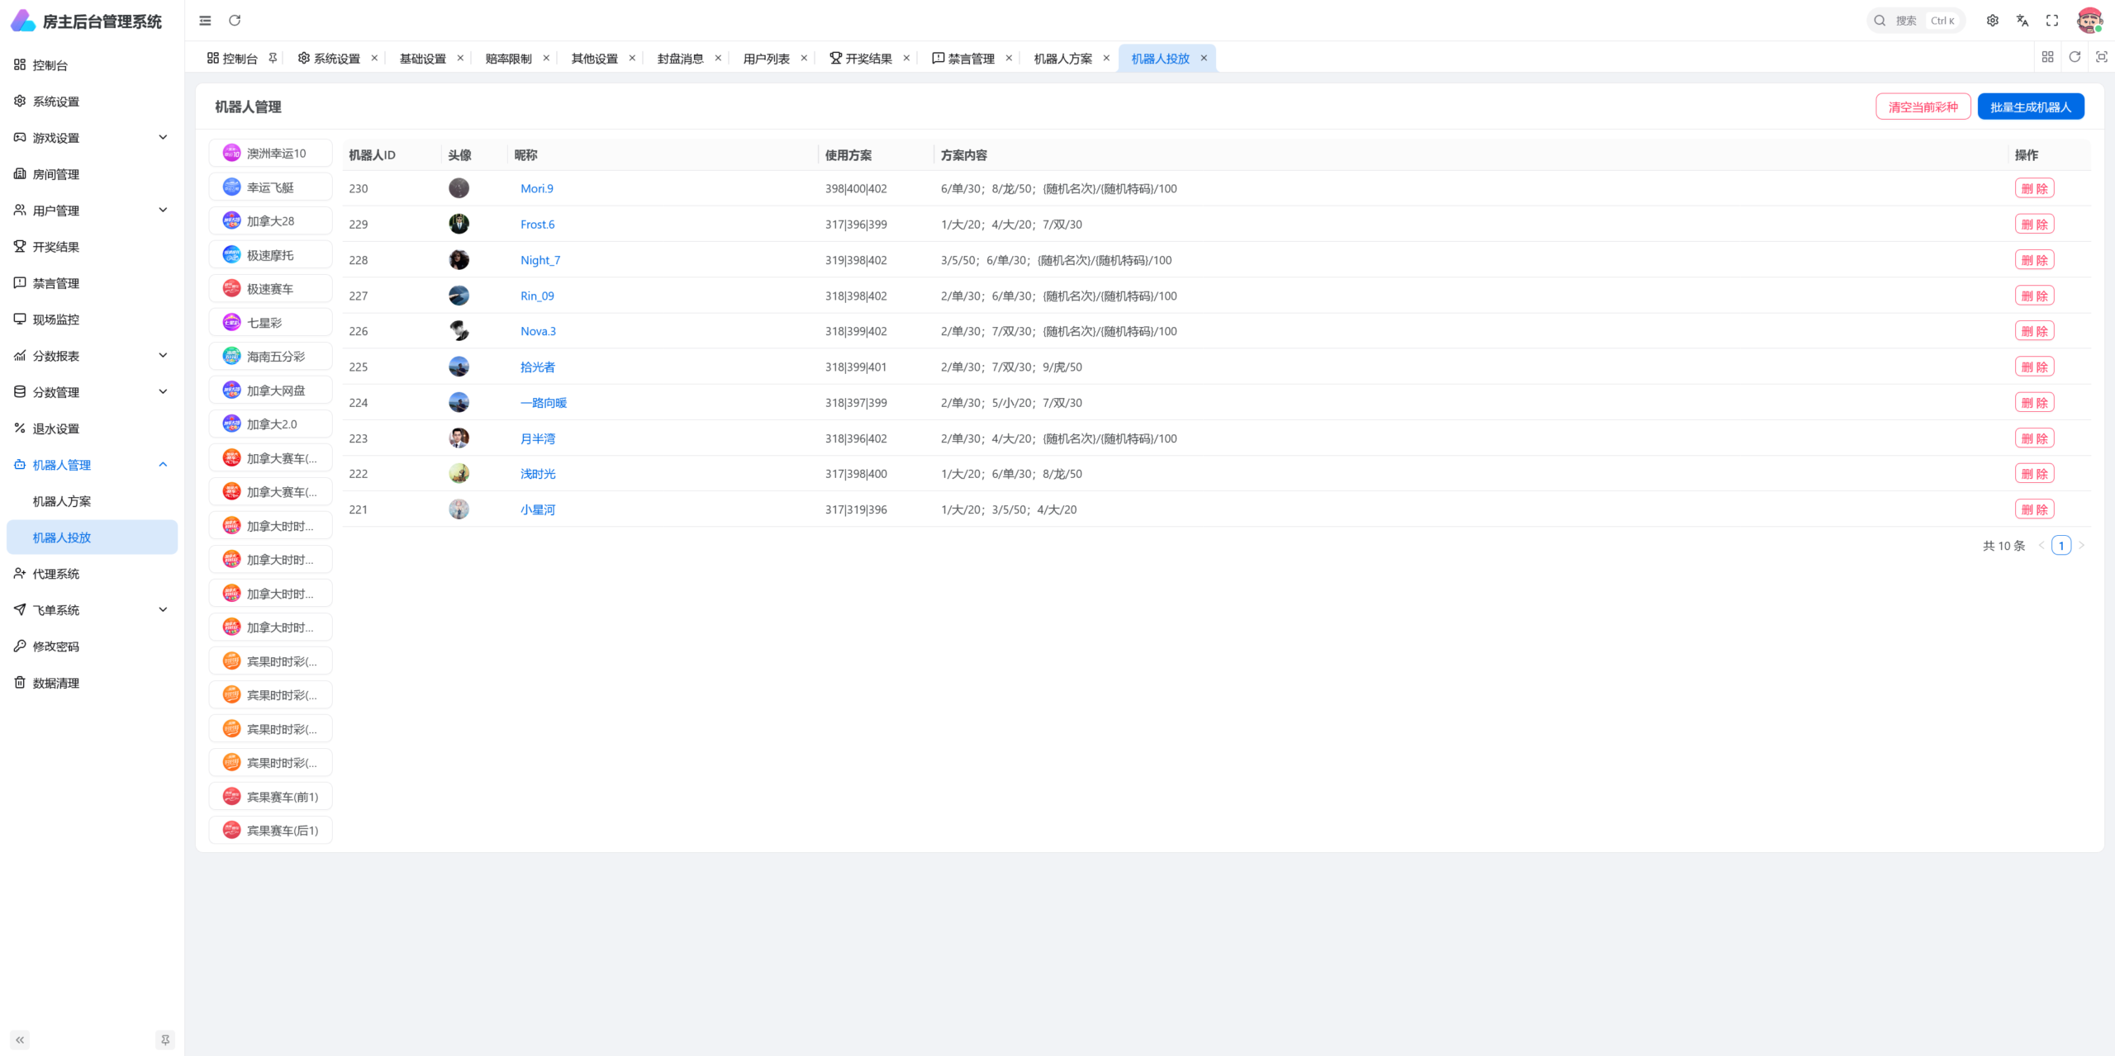
Task: Expand the 分数报表 sidebar submenu
Action: pos(92,356)
